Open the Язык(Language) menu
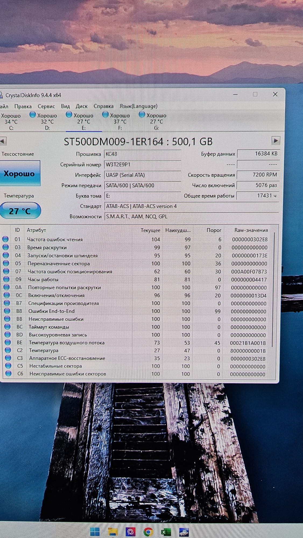 (x=139, y=107)
